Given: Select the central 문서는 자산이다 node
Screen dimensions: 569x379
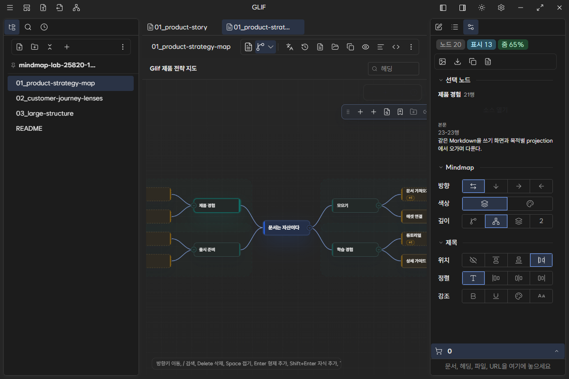Looking at the screenshot, I should tap(286, 228).
